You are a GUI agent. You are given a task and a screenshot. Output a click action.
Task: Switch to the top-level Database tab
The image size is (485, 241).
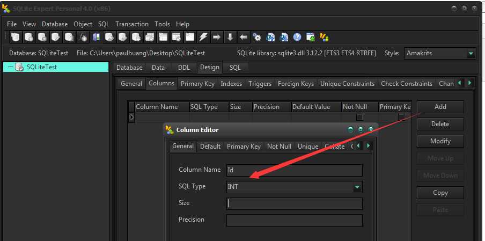[x=129, y=68]
